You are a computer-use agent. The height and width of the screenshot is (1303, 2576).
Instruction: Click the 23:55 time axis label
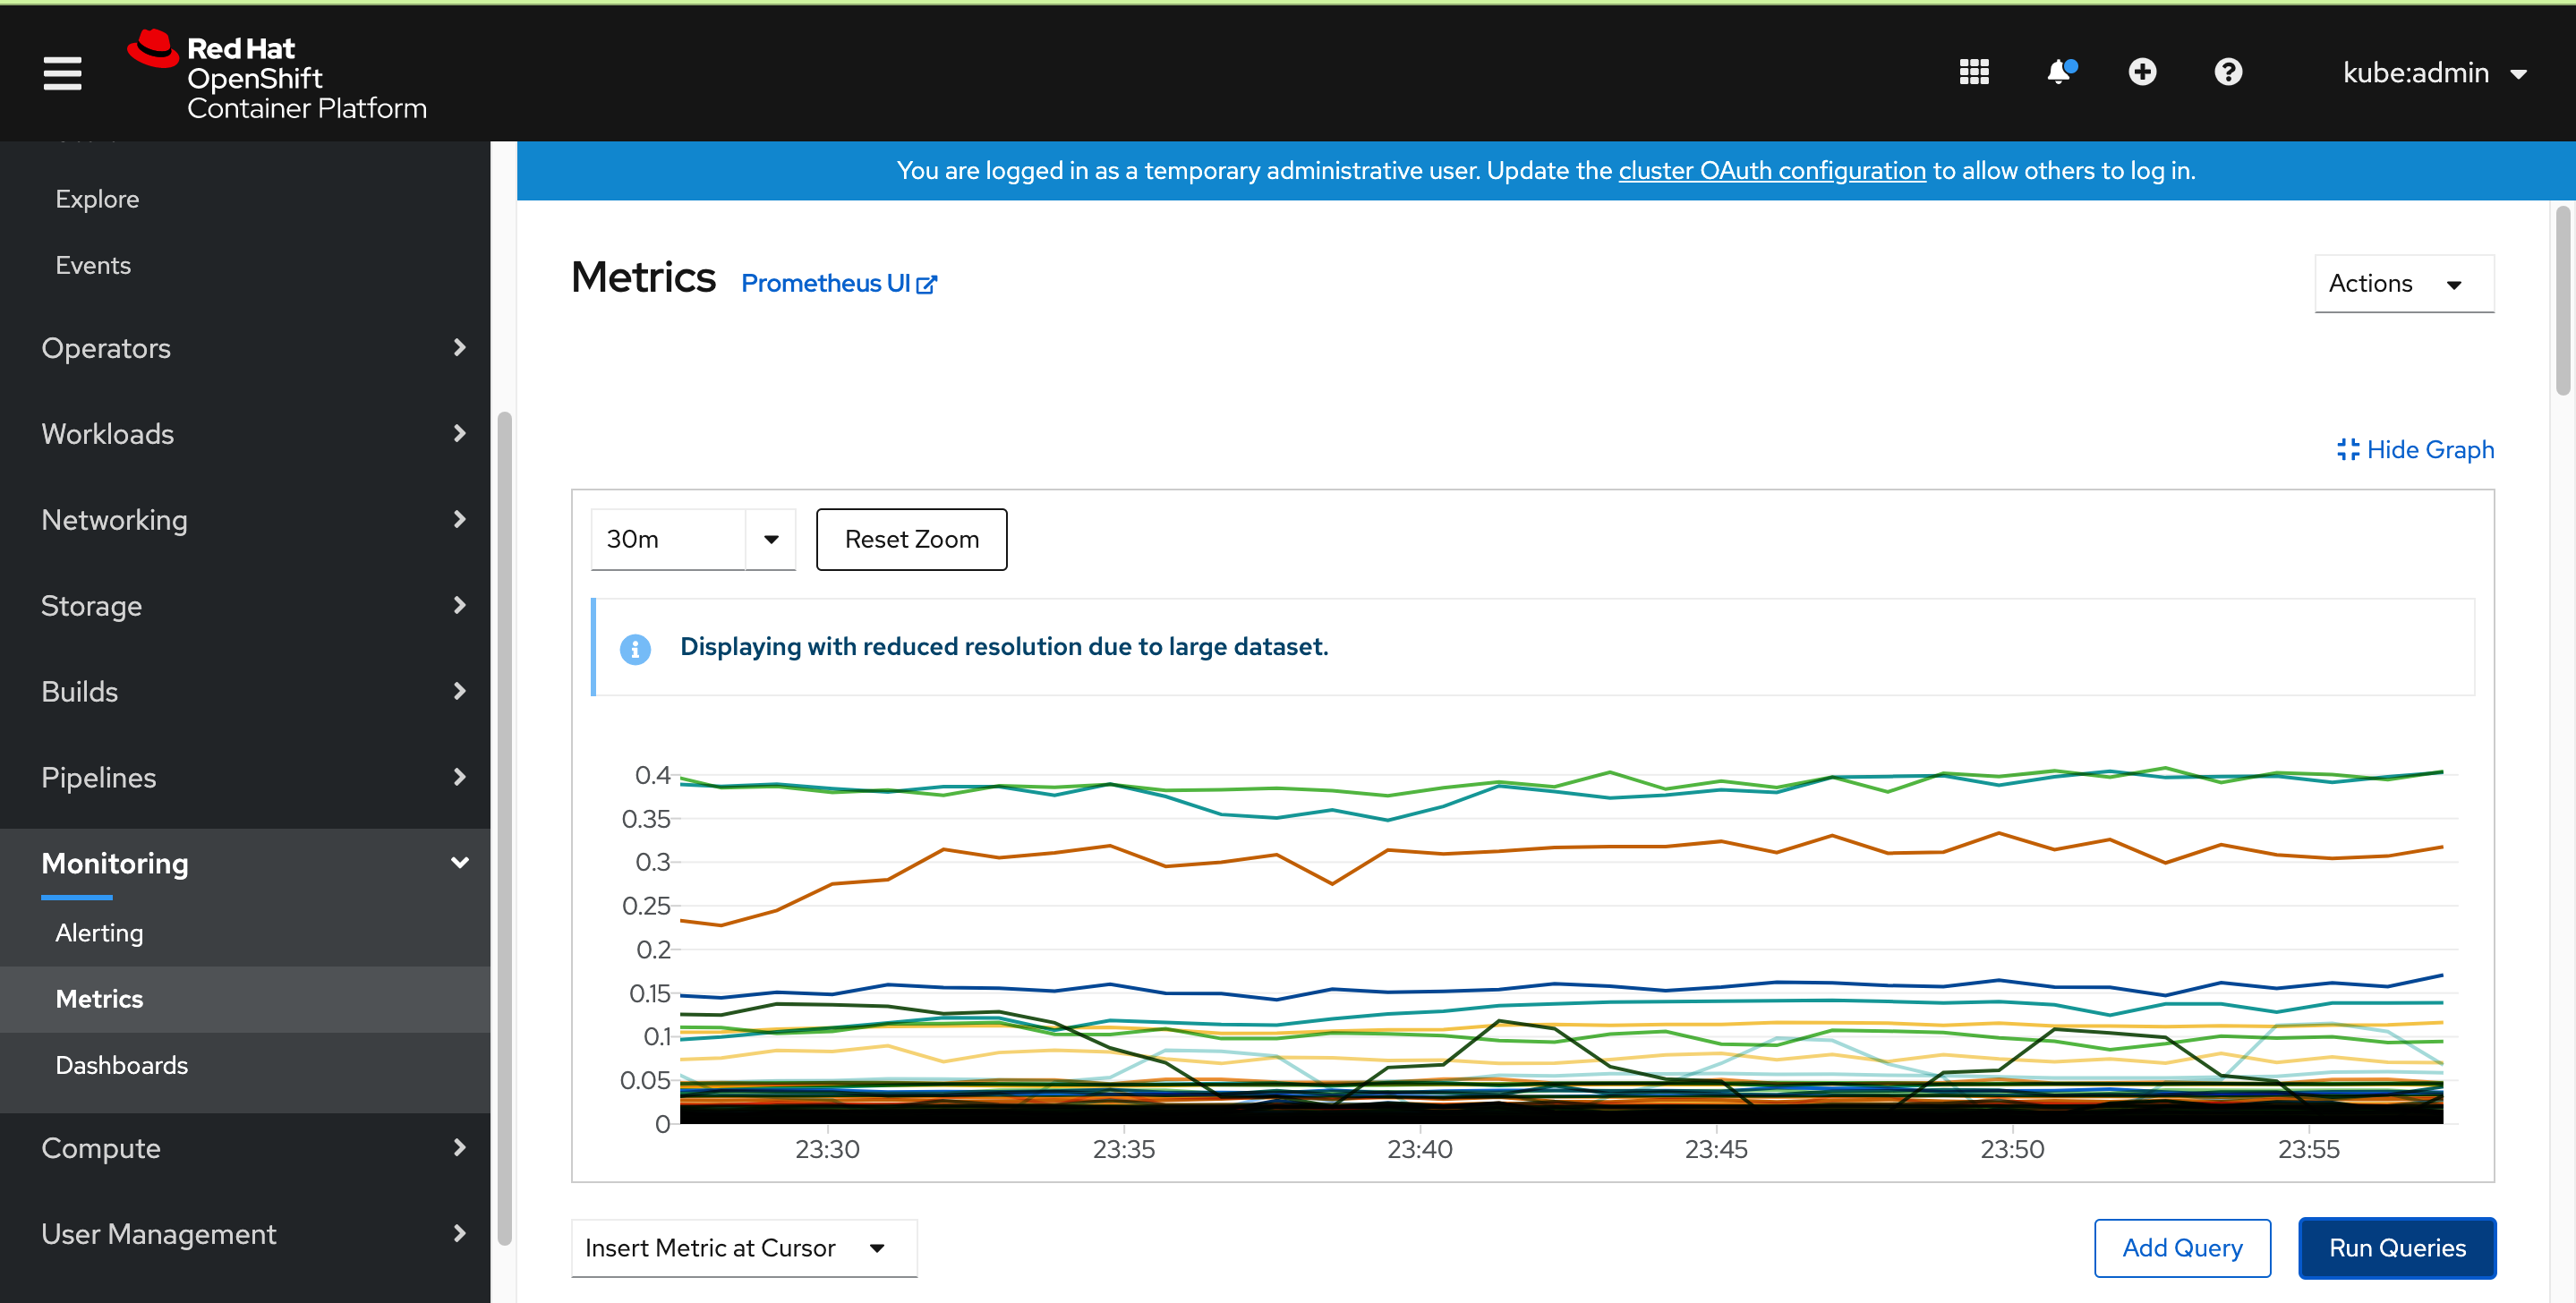2308,1150
